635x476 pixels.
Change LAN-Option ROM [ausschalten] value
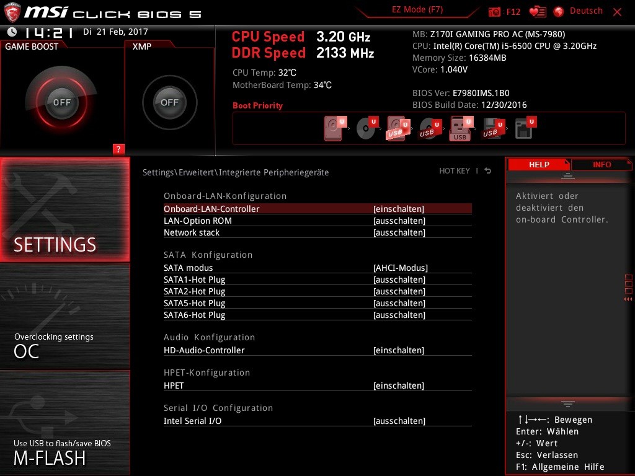(399, 221)
